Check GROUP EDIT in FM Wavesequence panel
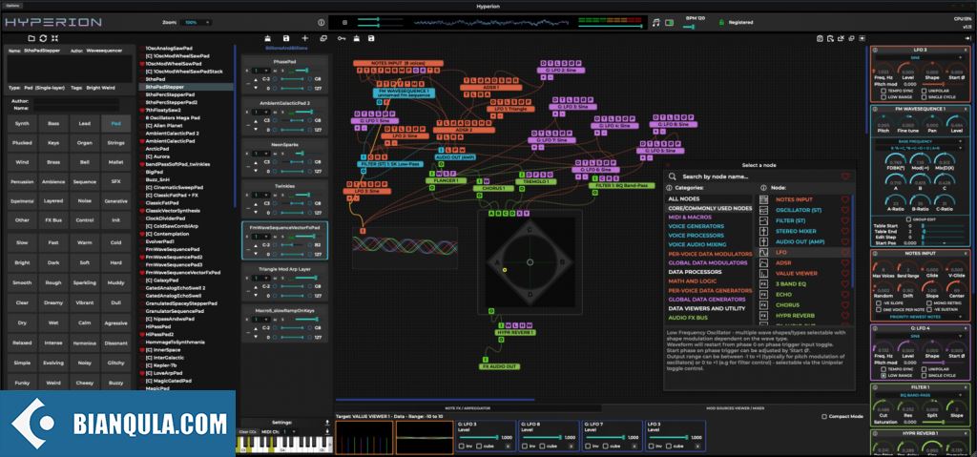This screenshot has height=457, width=977. (906, 219)
